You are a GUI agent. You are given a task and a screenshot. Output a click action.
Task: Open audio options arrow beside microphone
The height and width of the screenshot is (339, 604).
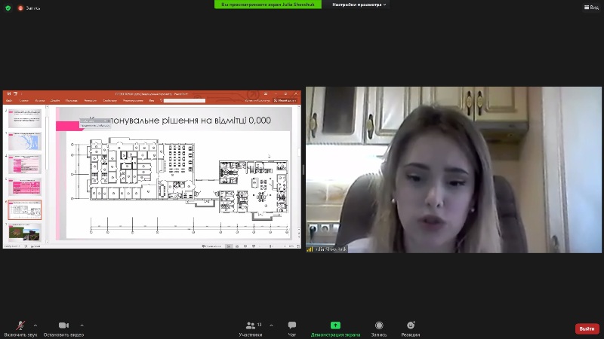[x=35, y=325]
